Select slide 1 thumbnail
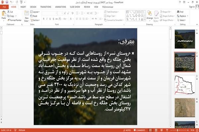Screen dimensions: 199x132 (185, 39)
